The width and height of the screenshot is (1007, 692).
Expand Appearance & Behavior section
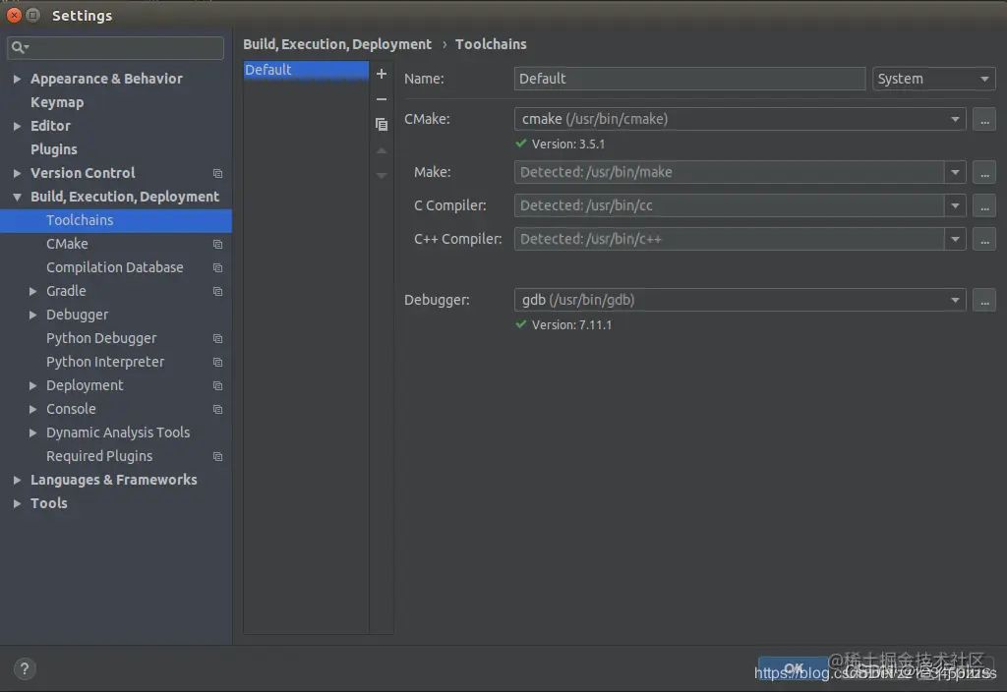click(18, 79)
